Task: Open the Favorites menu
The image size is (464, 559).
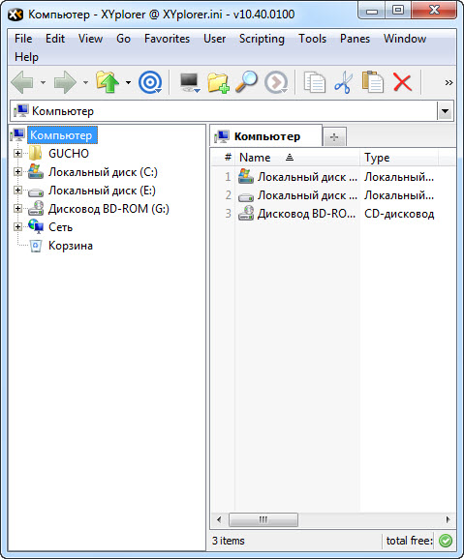Action: pos(167,39)
